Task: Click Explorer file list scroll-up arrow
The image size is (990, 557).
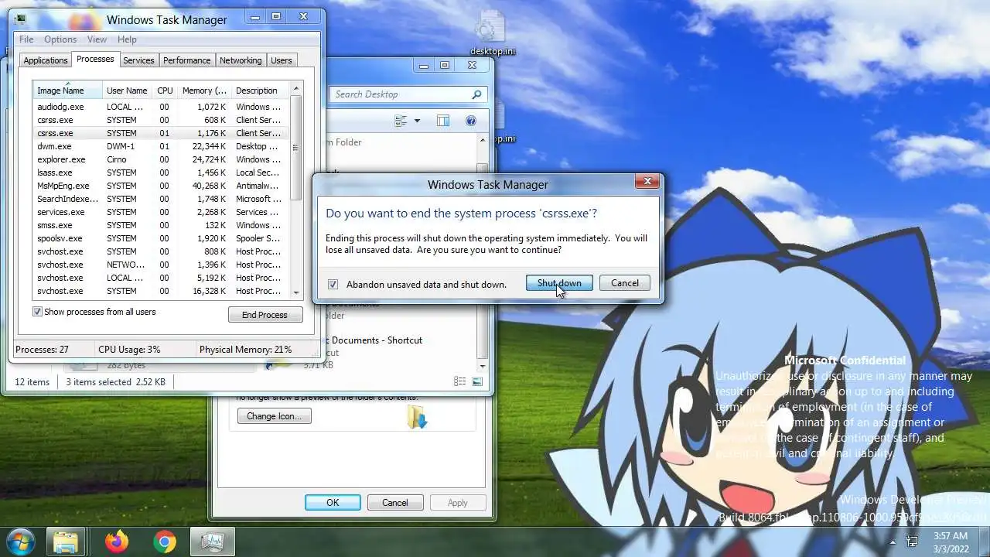Action: coord(483,141)
